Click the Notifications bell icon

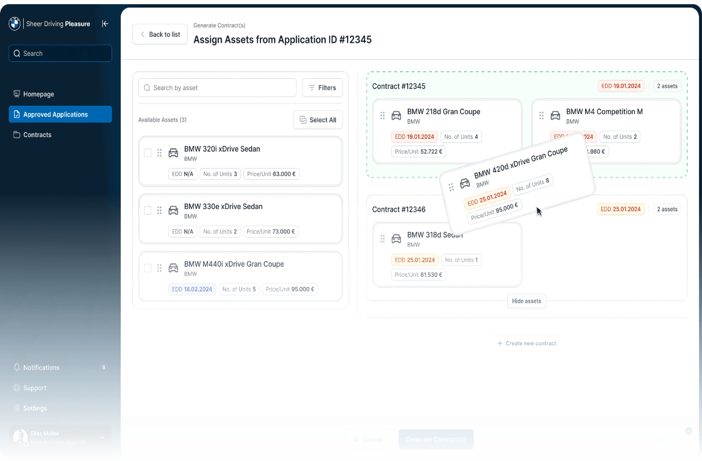pos(17,367)
